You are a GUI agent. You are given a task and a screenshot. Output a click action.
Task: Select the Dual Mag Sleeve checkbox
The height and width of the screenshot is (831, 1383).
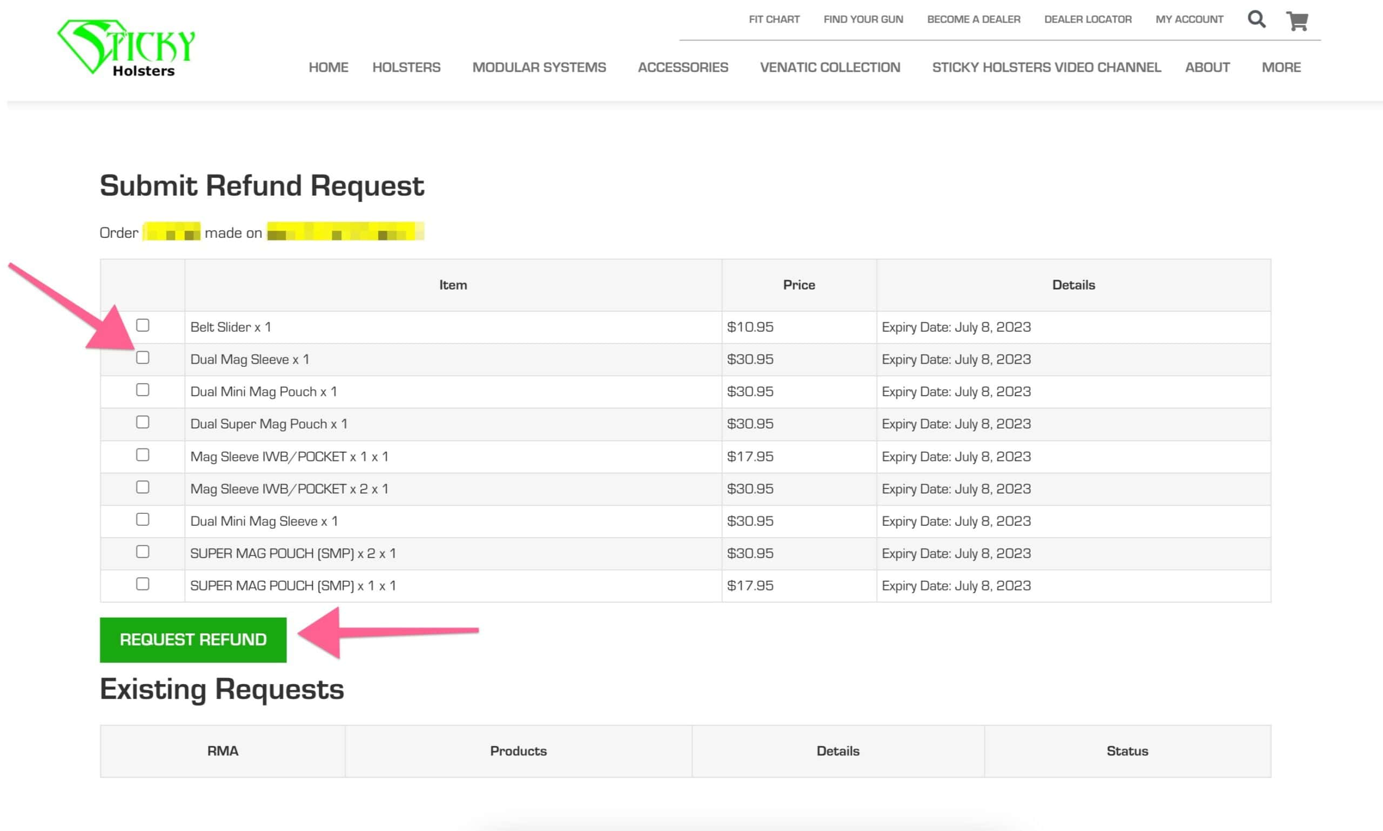click(143, 358)
